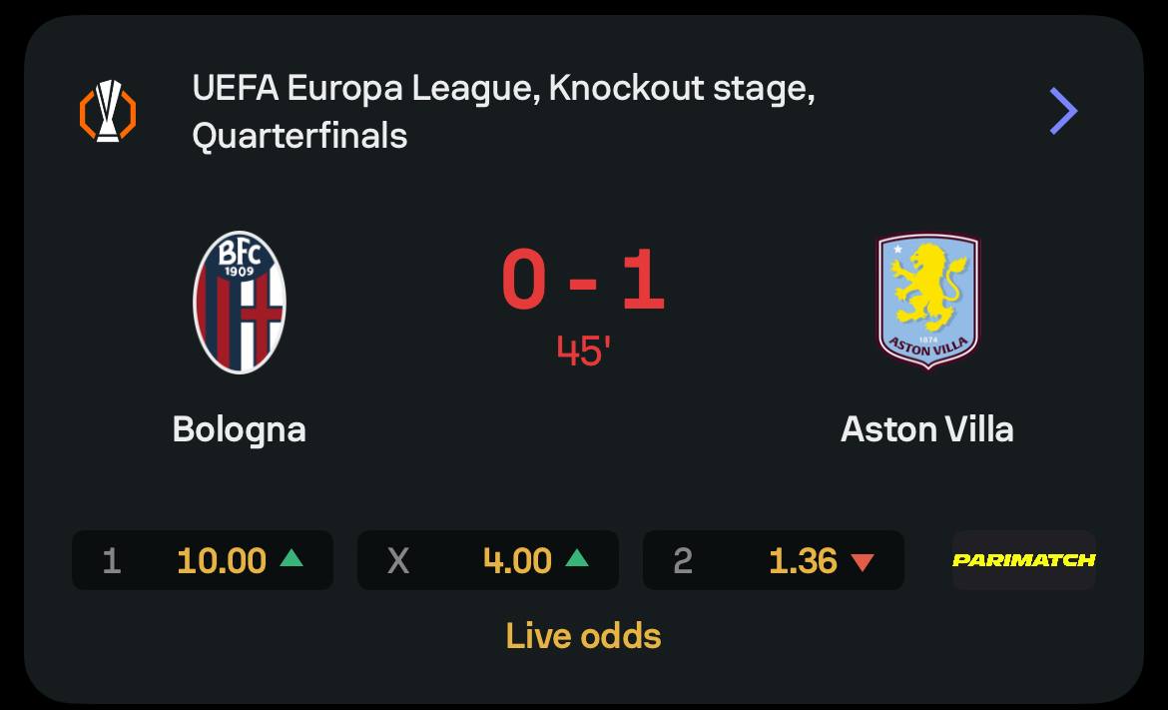Click the Aston Villa team name
Image resolution: width=1168 pixels, height=710 pixels.
point(927,429)
